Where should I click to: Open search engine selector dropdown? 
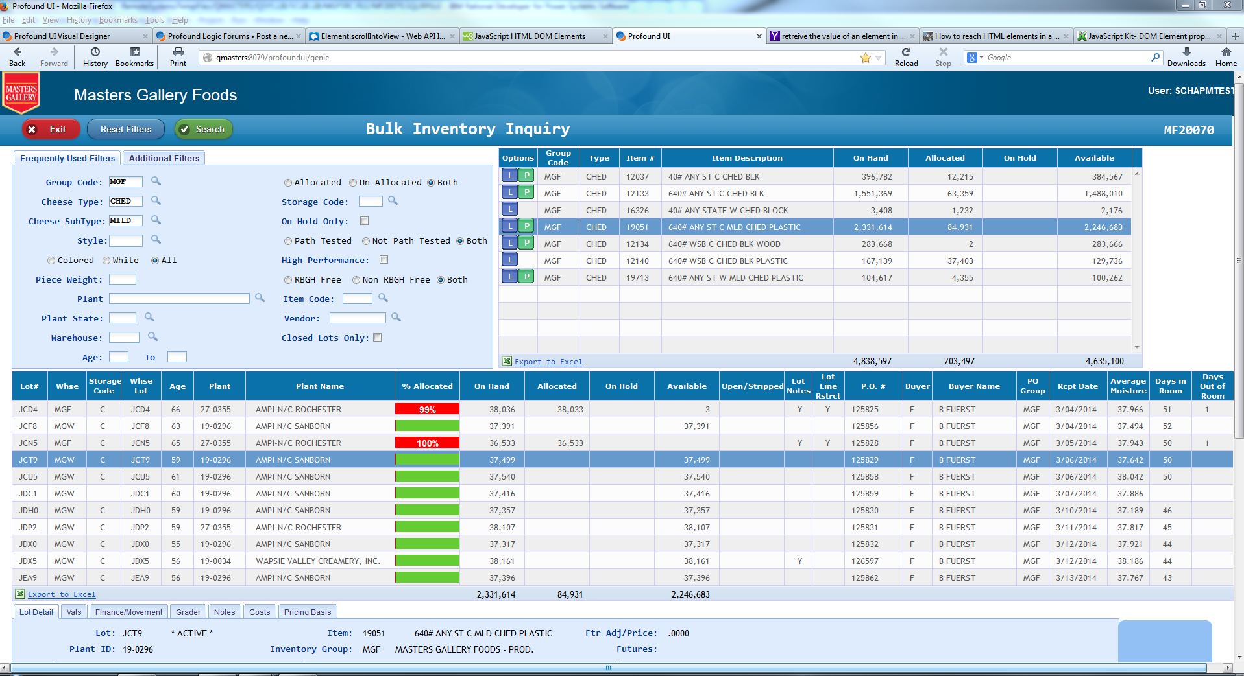tap(975, 58)
